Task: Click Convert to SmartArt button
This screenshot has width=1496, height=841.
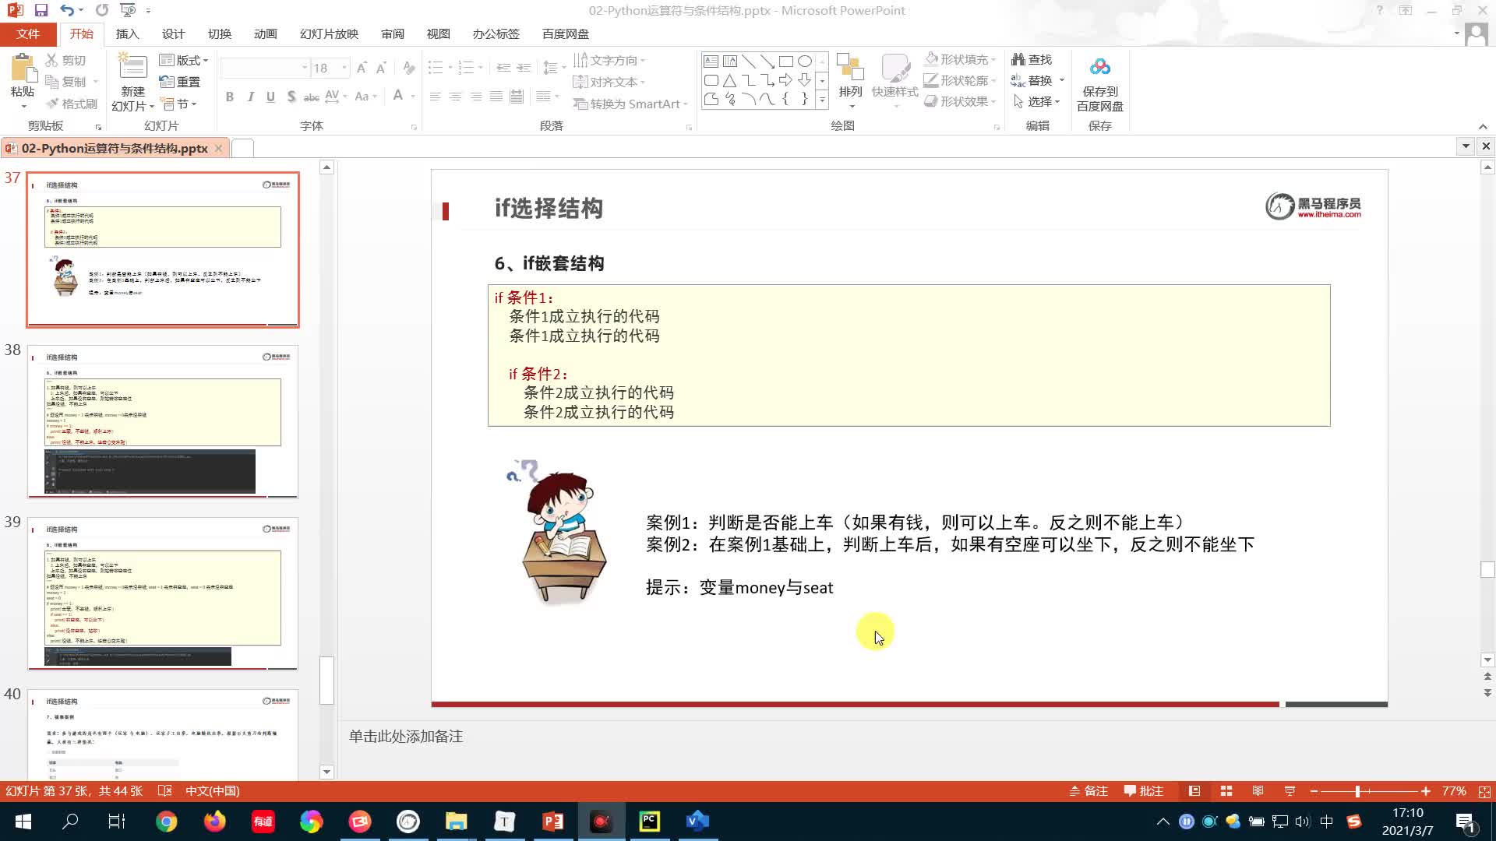Action: [630, 104]
